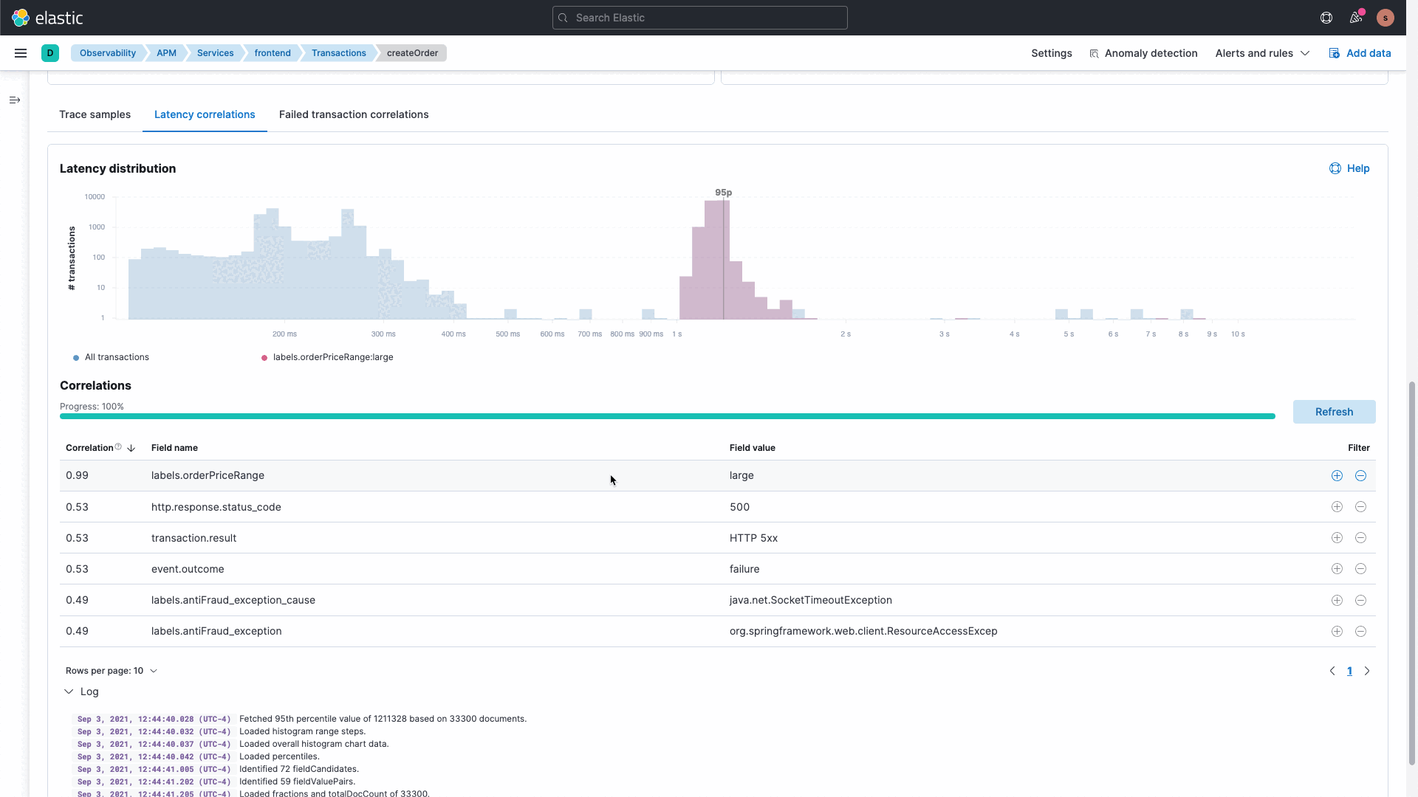Toggle the All transactions legend item
The image size is (1418, 797).
[110, 357]
